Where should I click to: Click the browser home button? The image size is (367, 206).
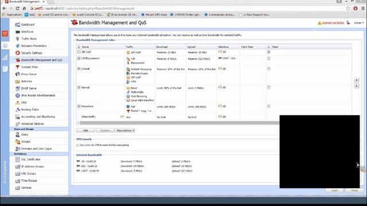(24, 9)
